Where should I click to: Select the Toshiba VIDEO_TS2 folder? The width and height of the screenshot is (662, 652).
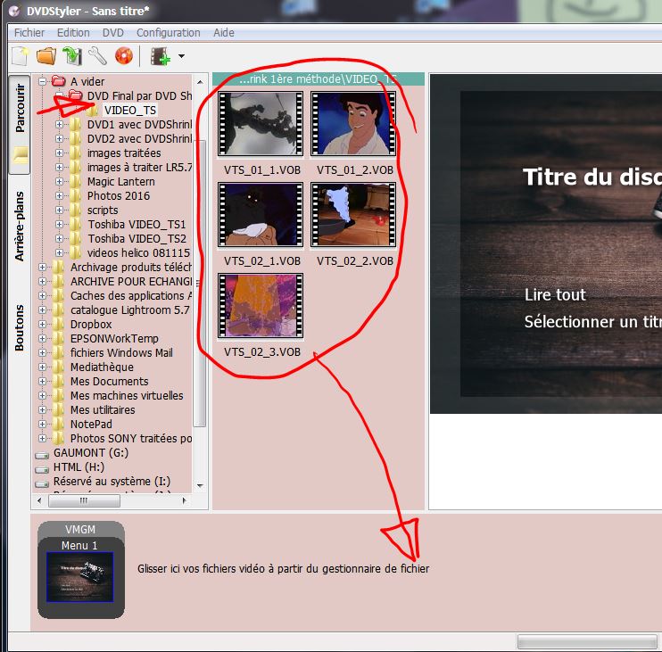(137, 238)
